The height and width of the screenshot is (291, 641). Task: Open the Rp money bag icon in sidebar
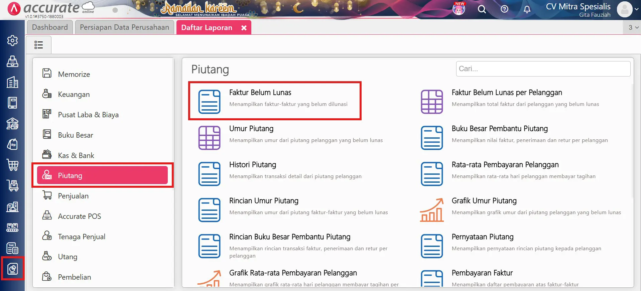point(12,144)
